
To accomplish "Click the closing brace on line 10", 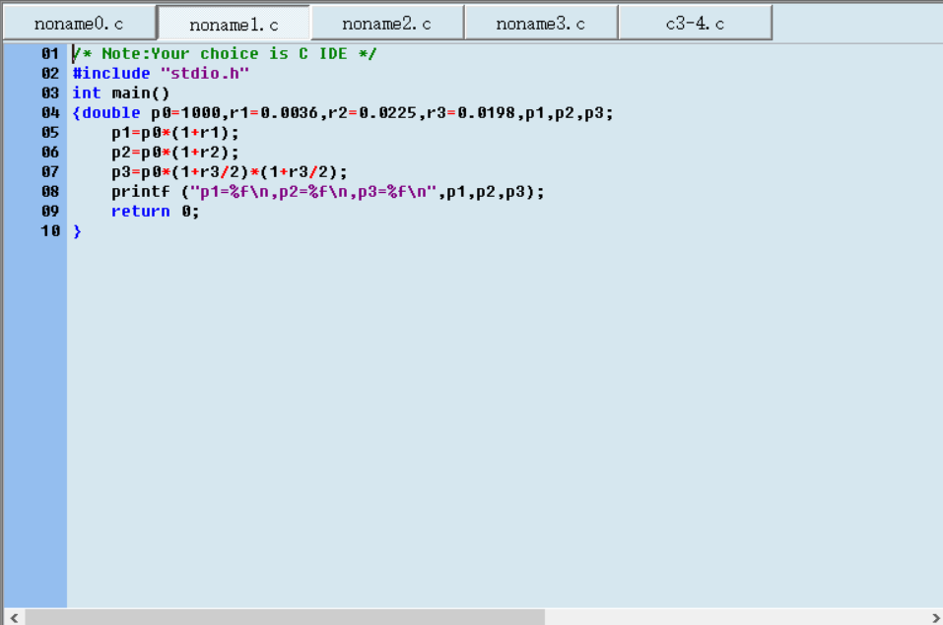I will [x=77, y=231].
